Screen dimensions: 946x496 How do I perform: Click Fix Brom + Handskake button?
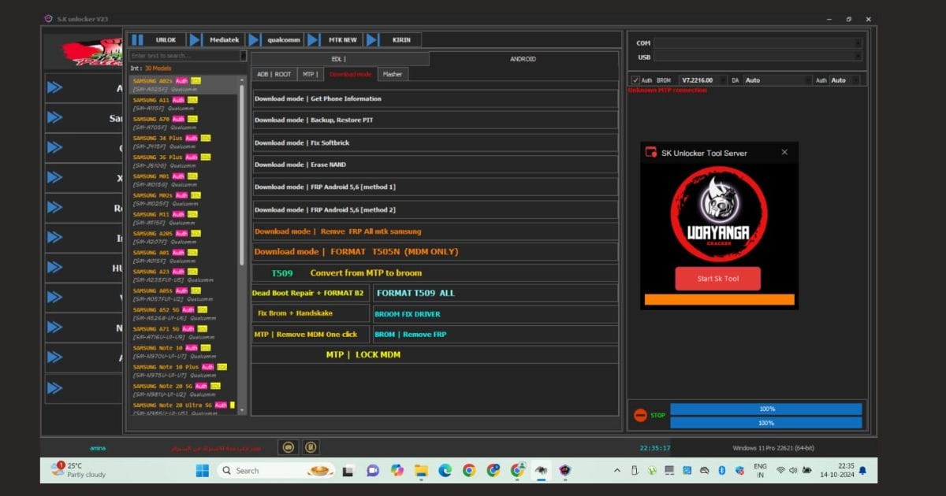coord(311,313)
